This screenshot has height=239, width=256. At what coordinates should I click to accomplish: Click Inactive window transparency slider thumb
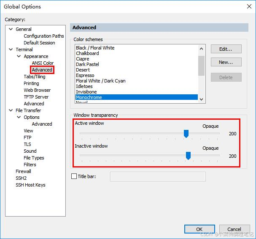pyautogui.click(x=188, y=156)
